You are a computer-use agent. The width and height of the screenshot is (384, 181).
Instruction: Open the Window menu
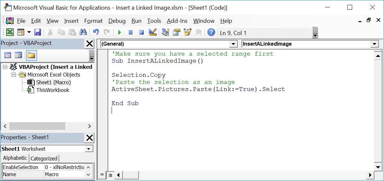(204, 21)
